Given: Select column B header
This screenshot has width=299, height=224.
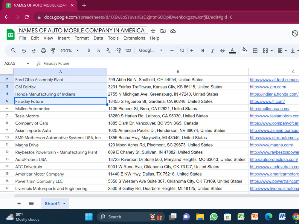Looking at the screenshot, I should pos(178,72).
